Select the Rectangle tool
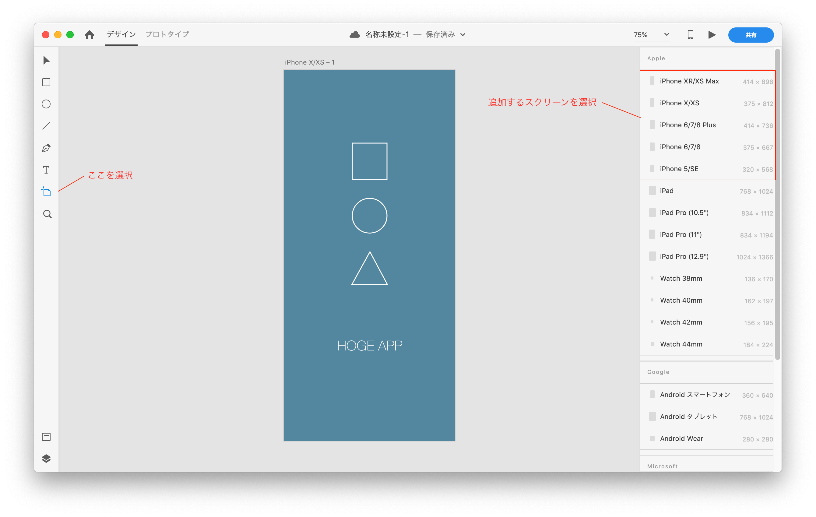The image size is (816, 517). coord(46,82)
